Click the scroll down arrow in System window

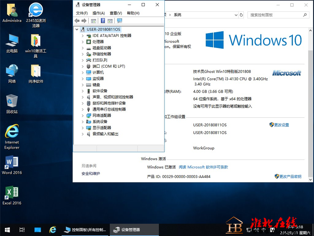(311, 180)
